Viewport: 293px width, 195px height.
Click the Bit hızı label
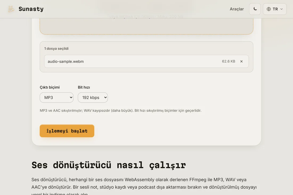(x=84, y=87)
